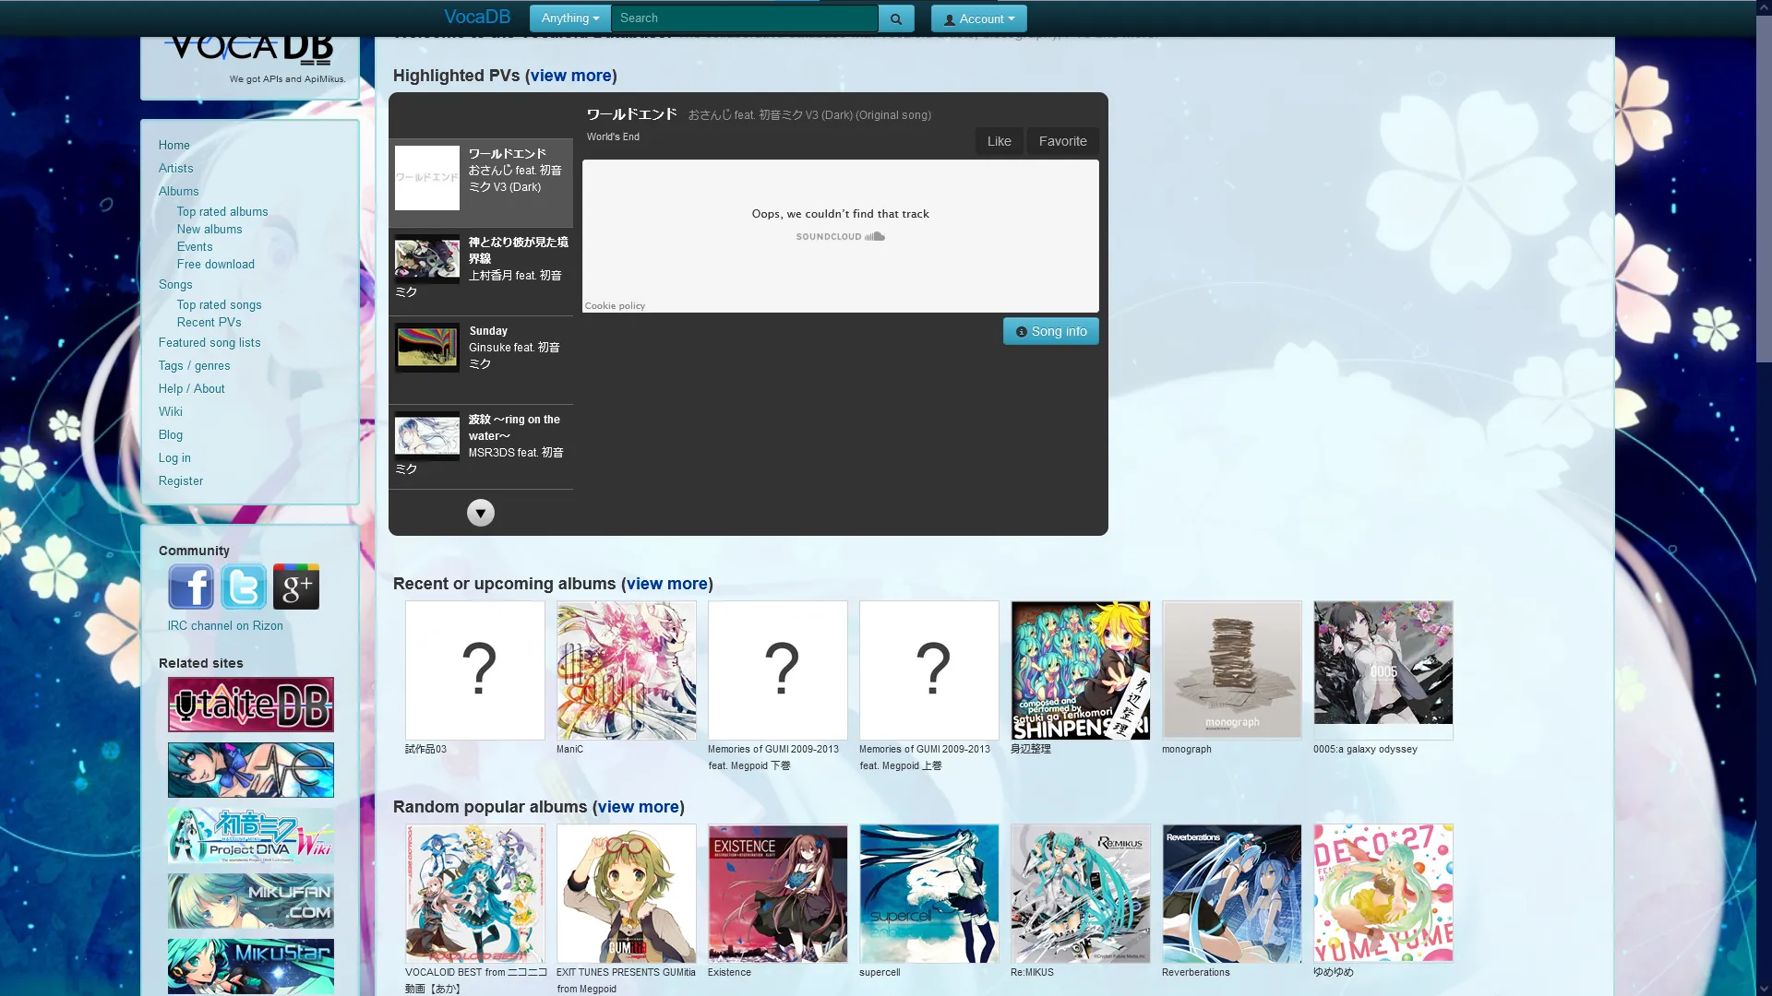Expand the Account dropdown menu
Viewport: 1772px width, 996px height.
pos(979,18)
